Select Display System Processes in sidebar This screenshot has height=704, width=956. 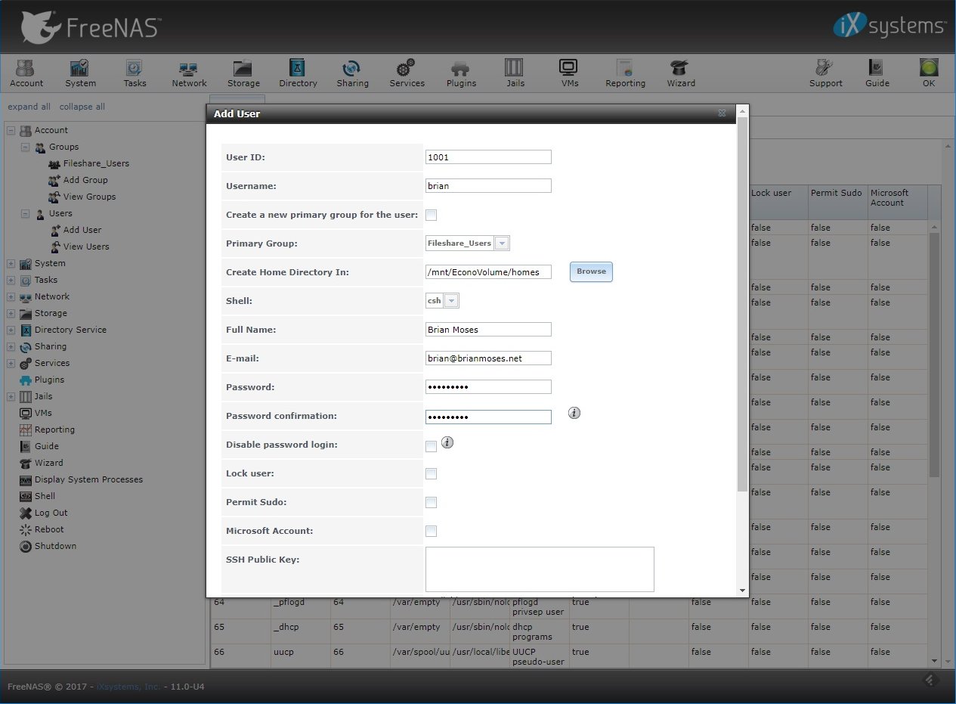coord(88,479)
